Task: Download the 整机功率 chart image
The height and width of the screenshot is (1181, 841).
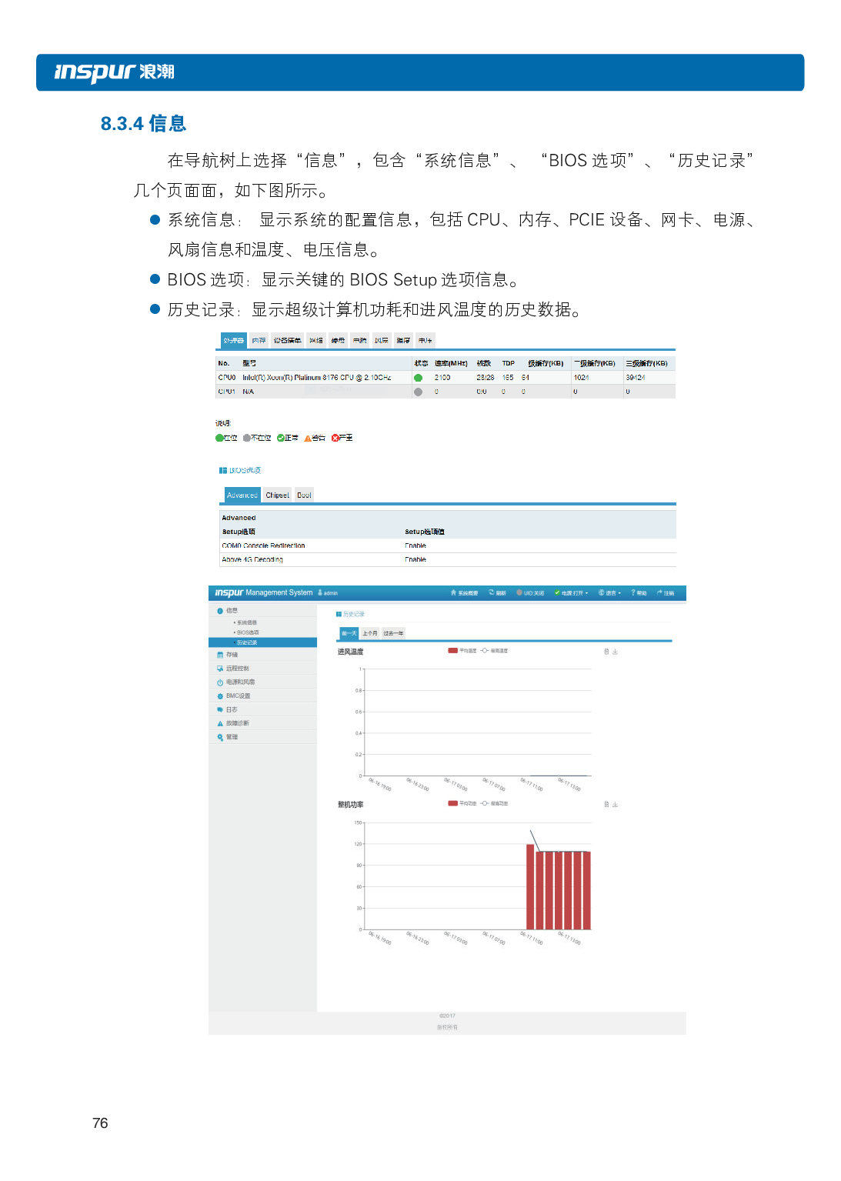Action: click(615, 804)
